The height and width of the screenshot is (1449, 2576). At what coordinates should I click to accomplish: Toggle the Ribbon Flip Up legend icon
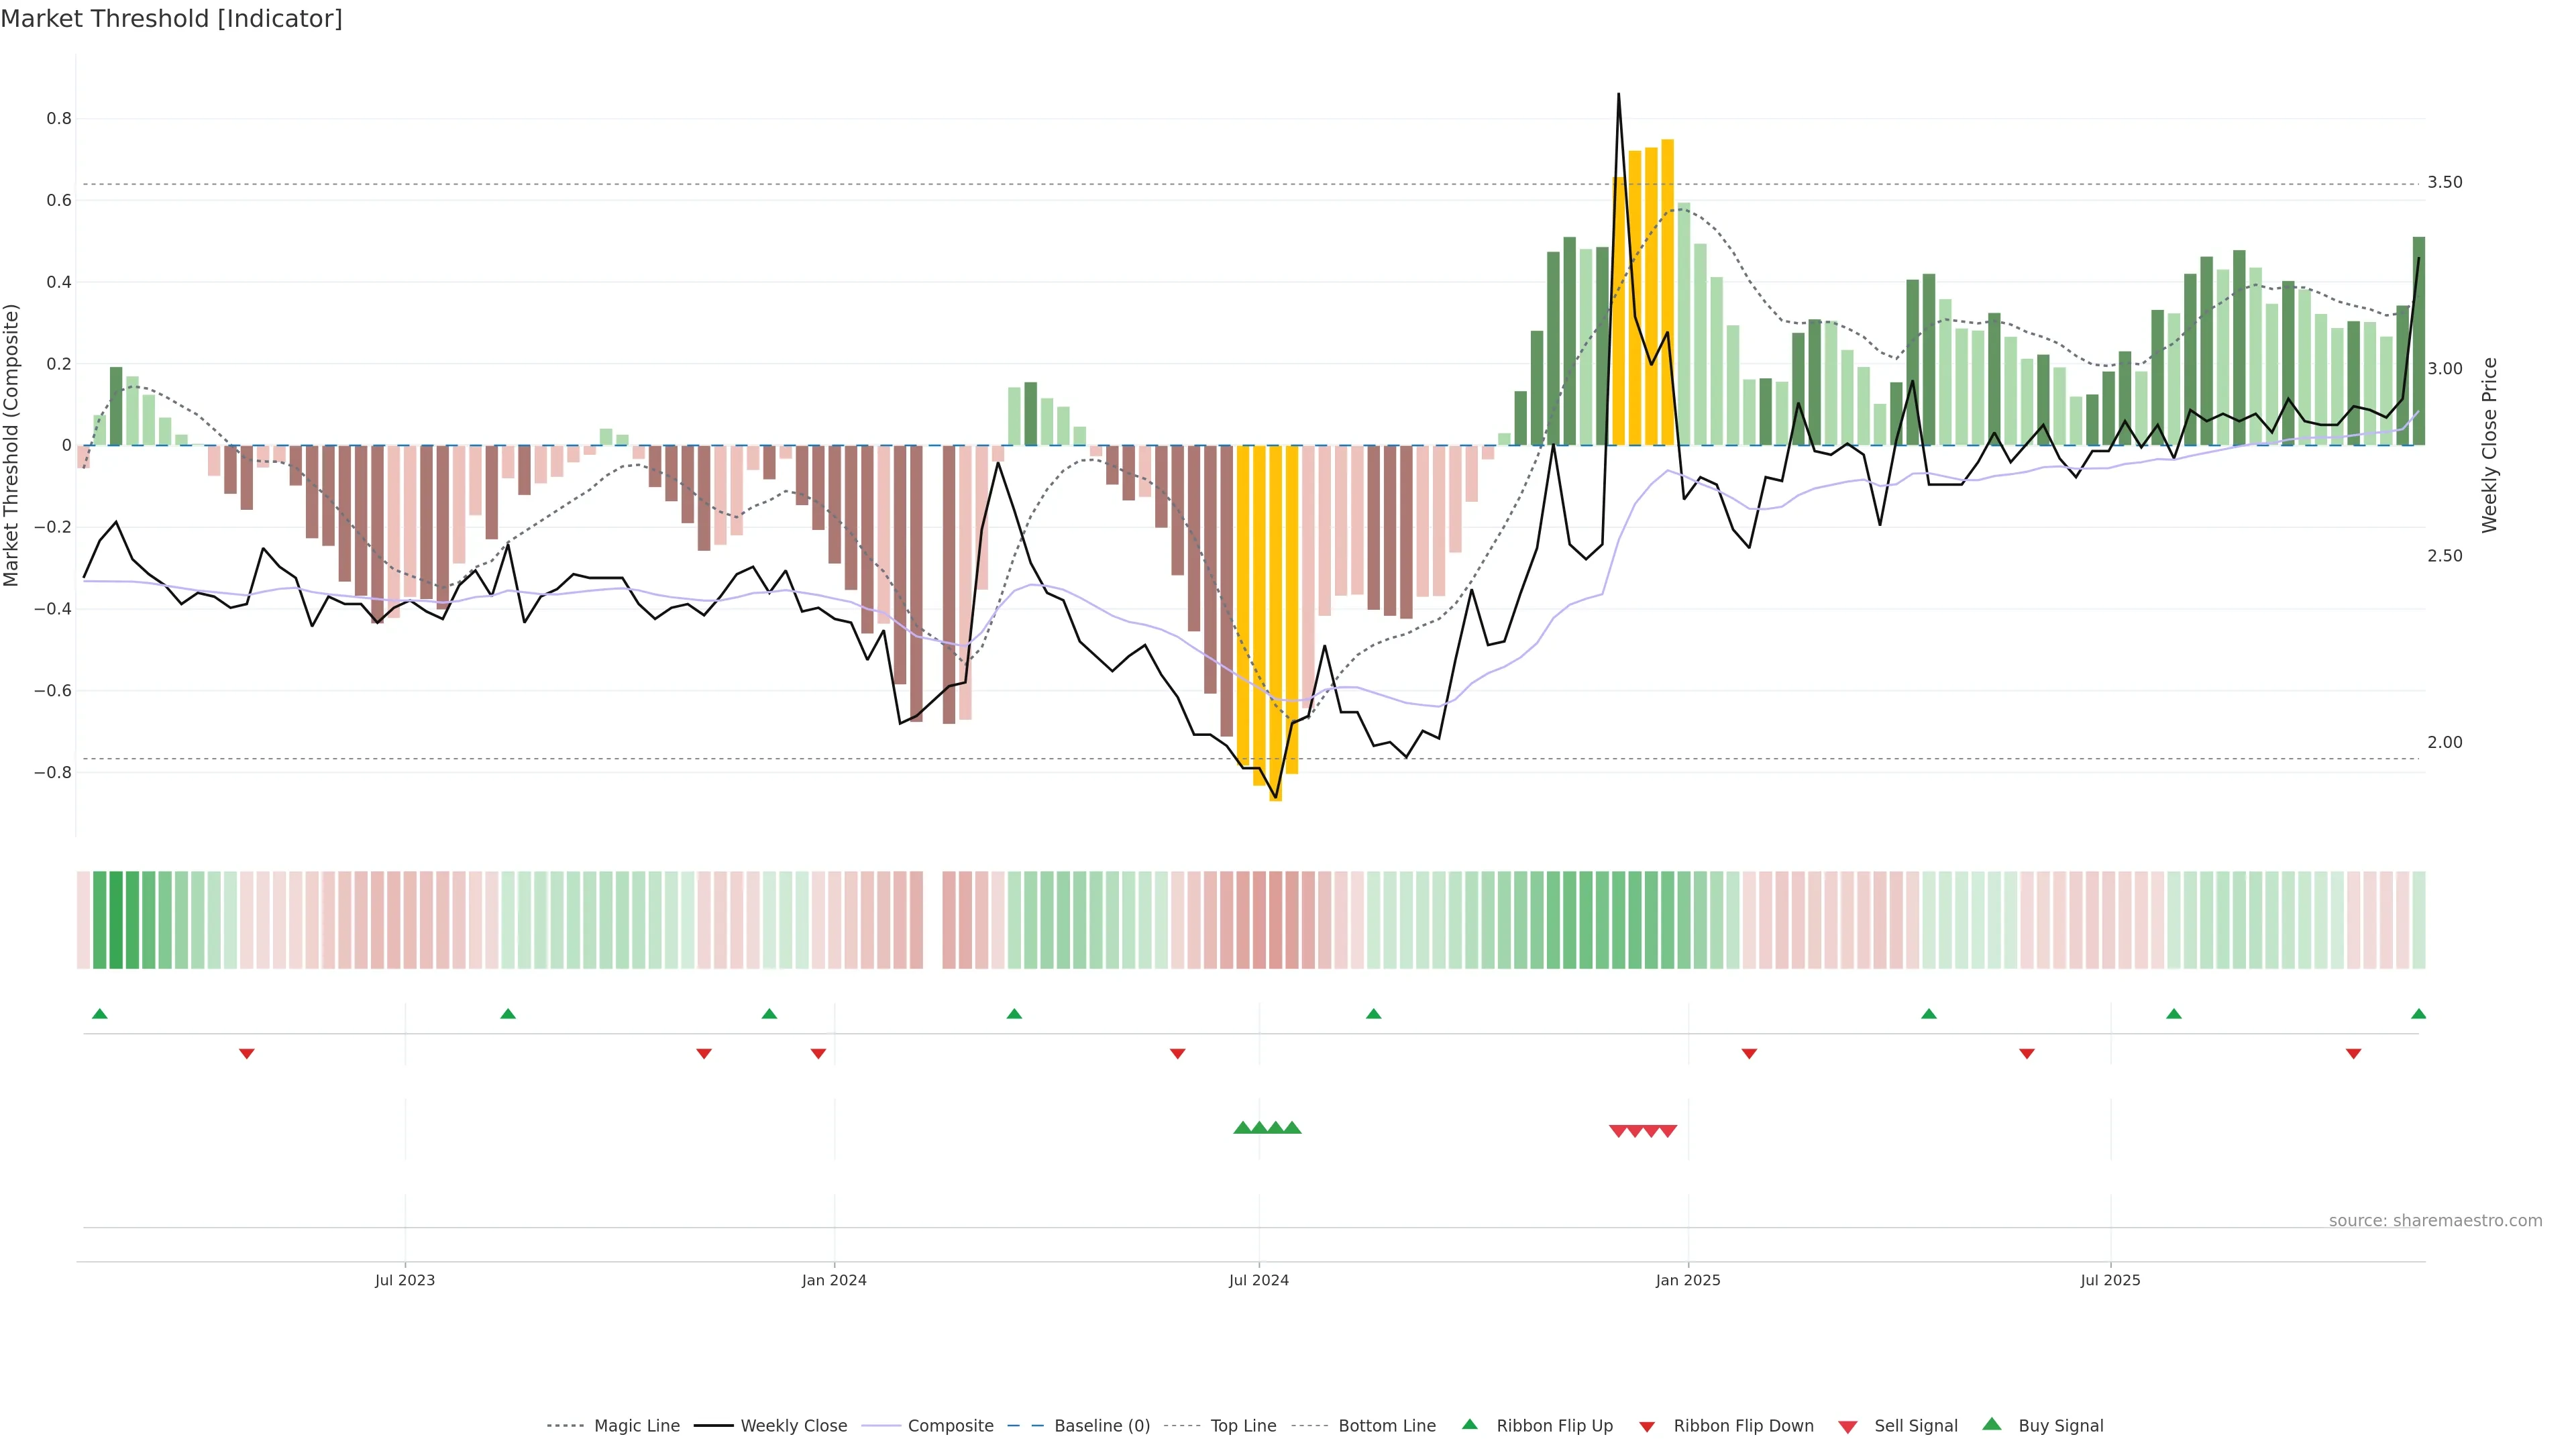tap(1469, 1424)
